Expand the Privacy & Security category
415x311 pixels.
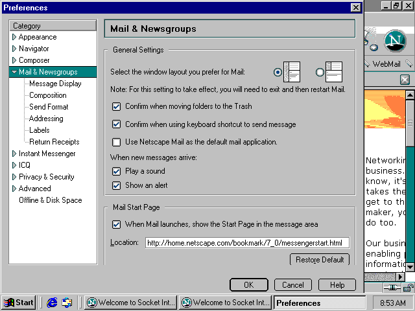point(14,177)
